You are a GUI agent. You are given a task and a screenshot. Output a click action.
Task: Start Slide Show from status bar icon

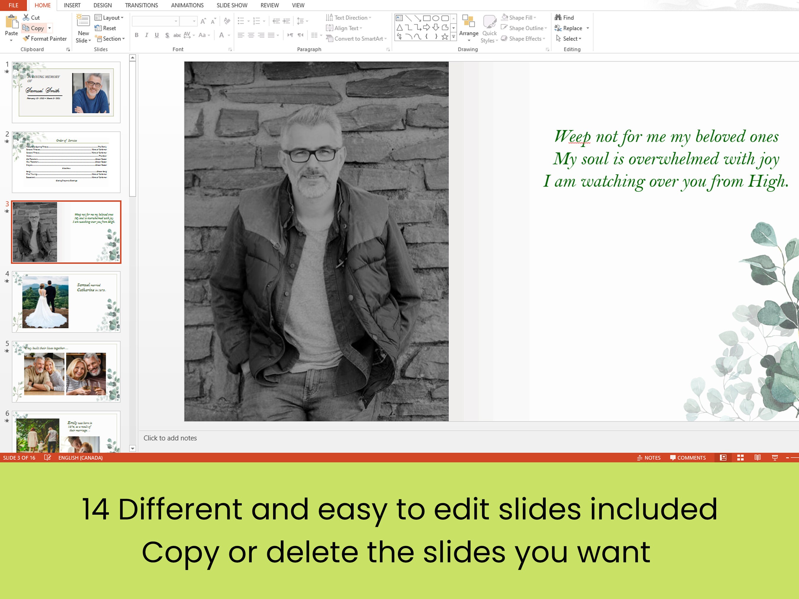[x=775, y=458]
